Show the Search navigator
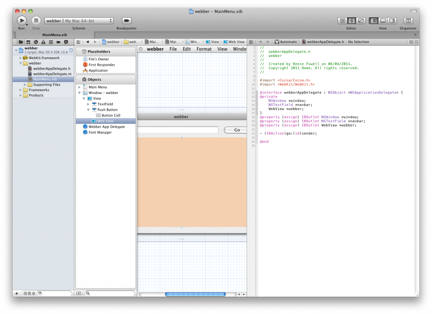Viewport: 432px width, 314px height. [36, 42]
